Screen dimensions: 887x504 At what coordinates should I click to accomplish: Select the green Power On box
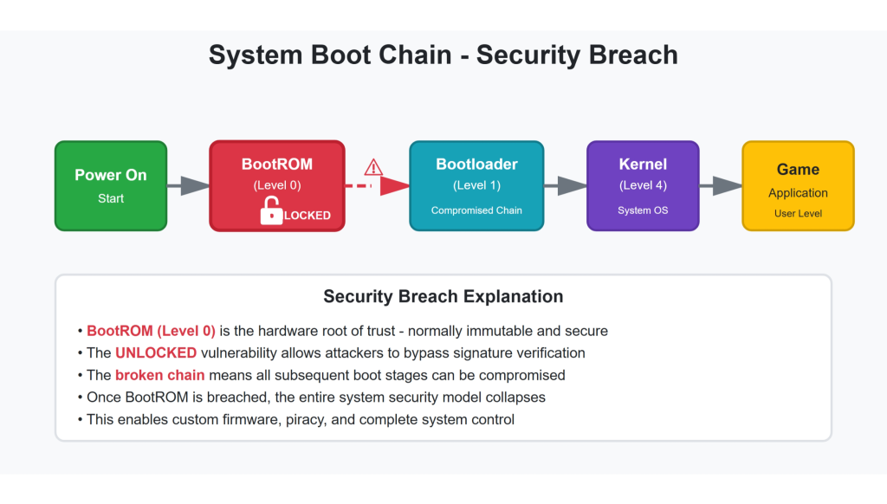111,185
